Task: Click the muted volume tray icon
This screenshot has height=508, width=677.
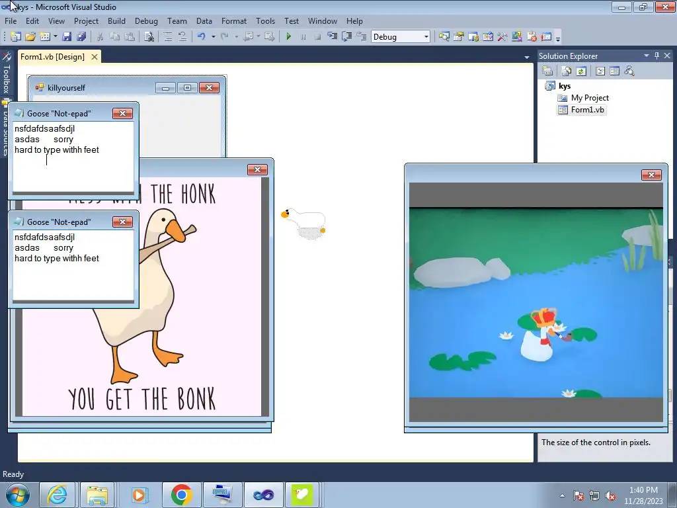Action: click(x=610, y=496)
